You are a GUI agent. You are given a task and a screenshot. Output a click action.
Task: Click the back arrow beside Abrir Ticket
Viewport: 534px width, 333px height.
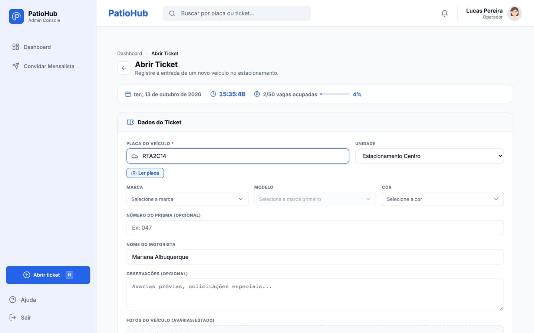click(x=124, y=68)
